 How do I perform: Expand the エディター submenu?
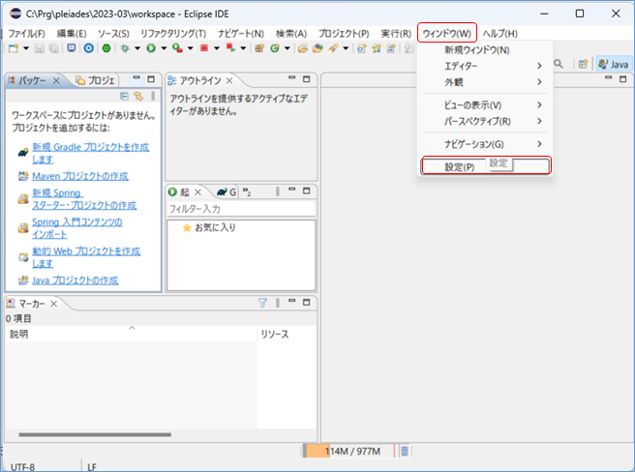(x=486, y=66)
